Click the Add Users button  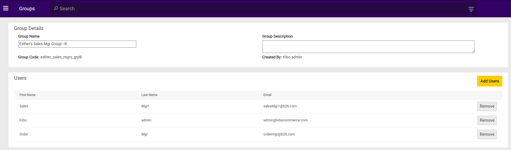click(490, 81)
